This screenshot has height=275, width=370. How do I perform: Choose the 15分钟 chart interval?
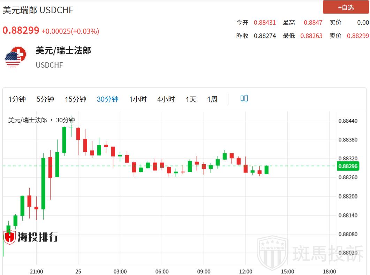(75, 99)
